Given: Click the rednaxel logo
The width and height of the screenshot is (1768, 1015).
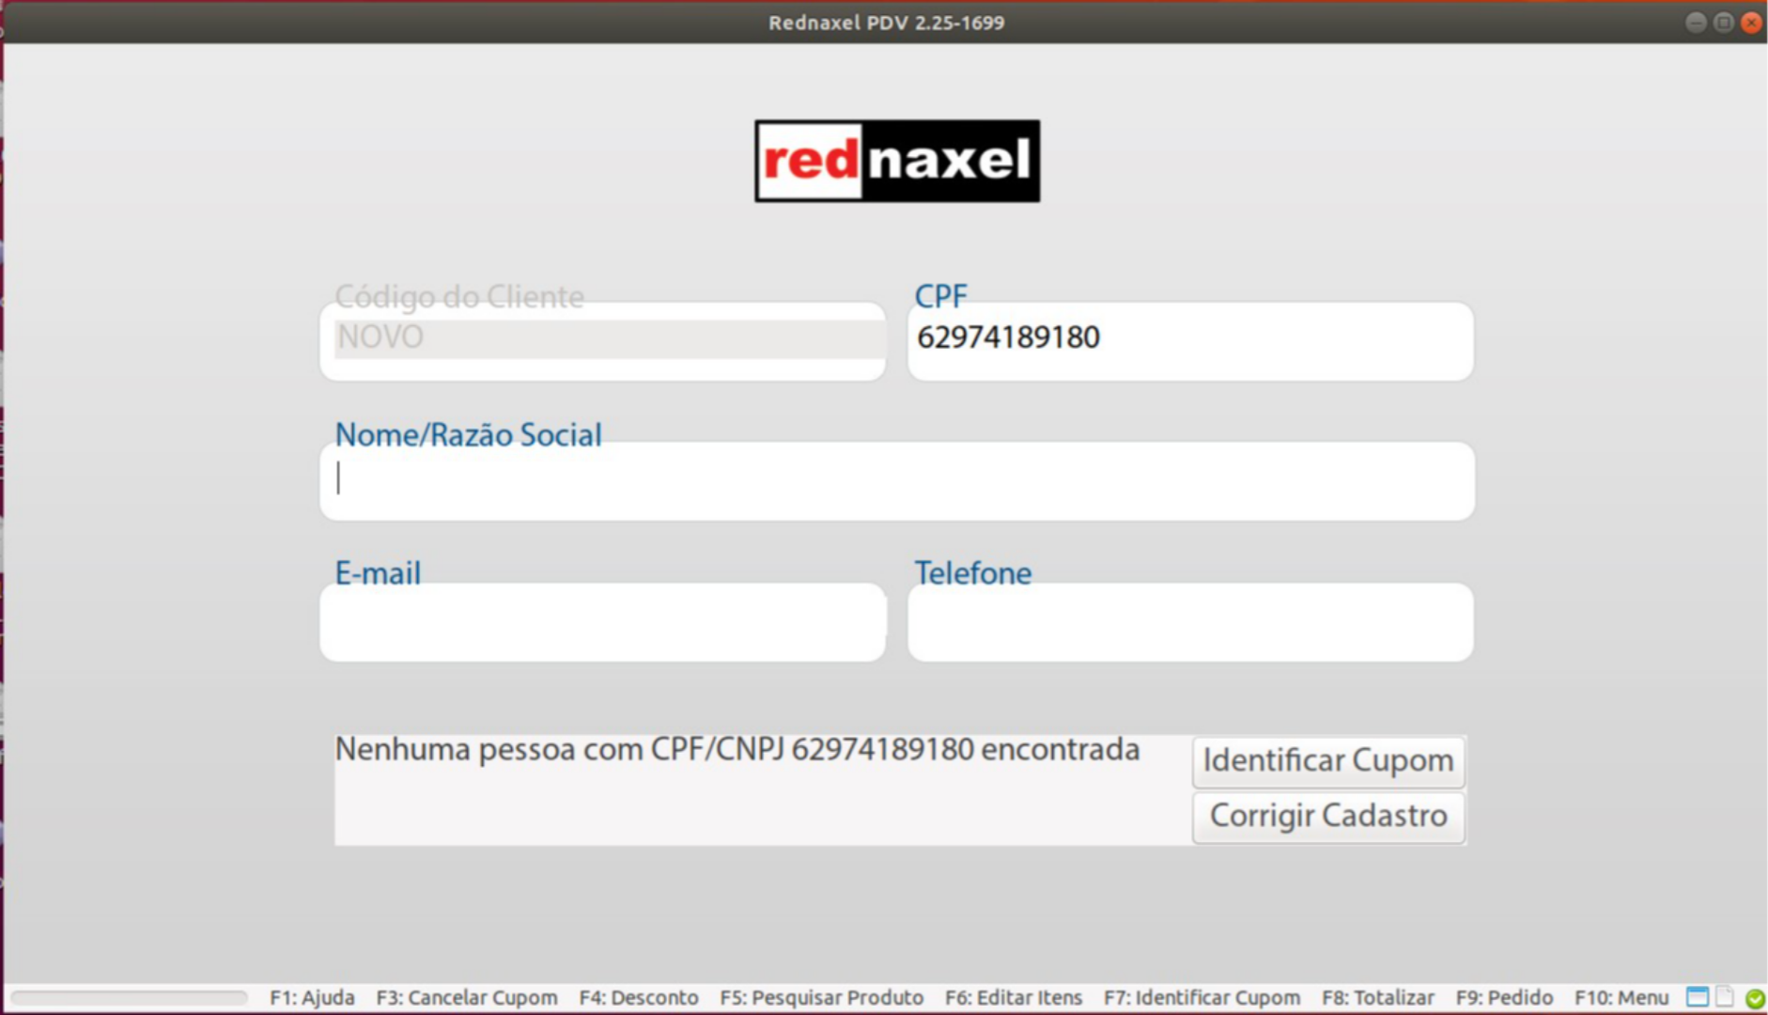Looking at the screenshot, I should [x=895, y=160].
